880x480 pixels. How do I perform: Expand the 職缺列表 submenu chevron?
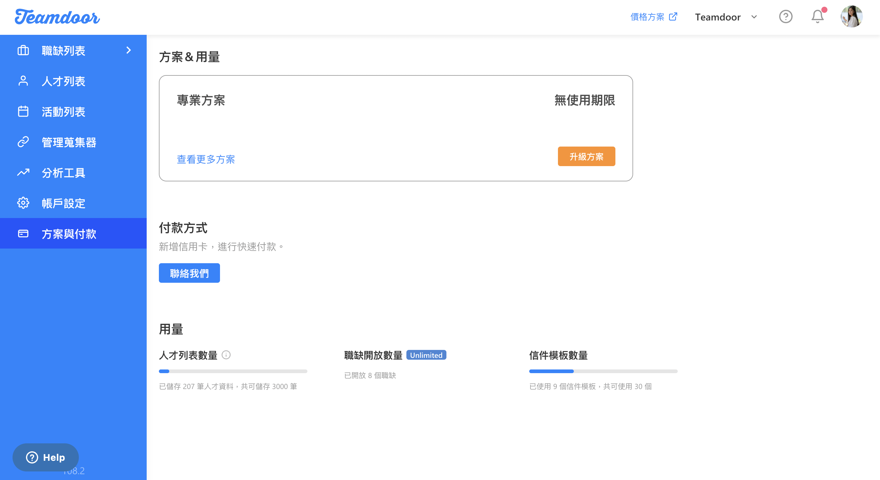tap(128, 50)
